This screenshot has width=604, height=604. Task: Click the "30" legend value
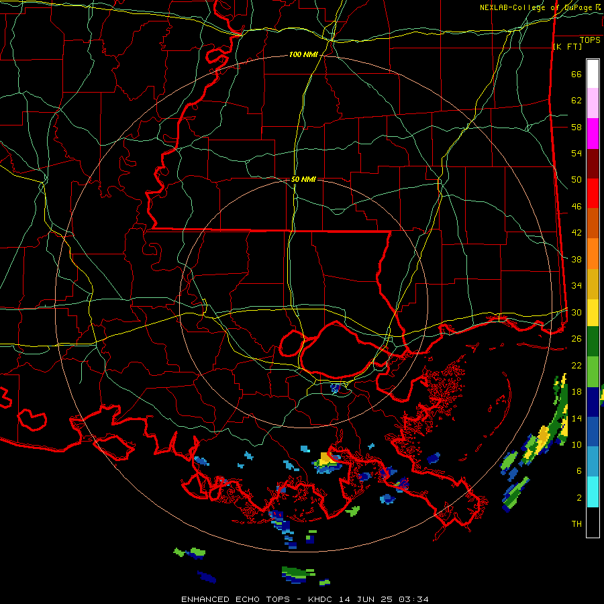[576, 312]
